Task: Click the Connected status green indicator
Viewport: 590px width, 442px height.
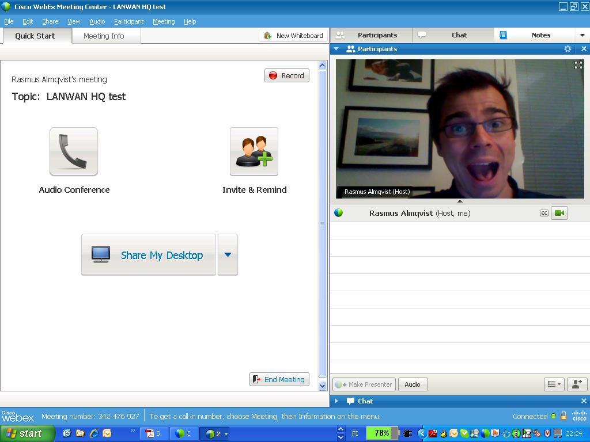Action: [553, 416]
